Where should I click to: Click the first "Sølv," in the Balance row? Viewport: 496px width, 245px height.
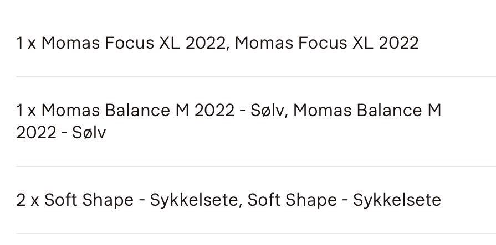click(268, 111)
